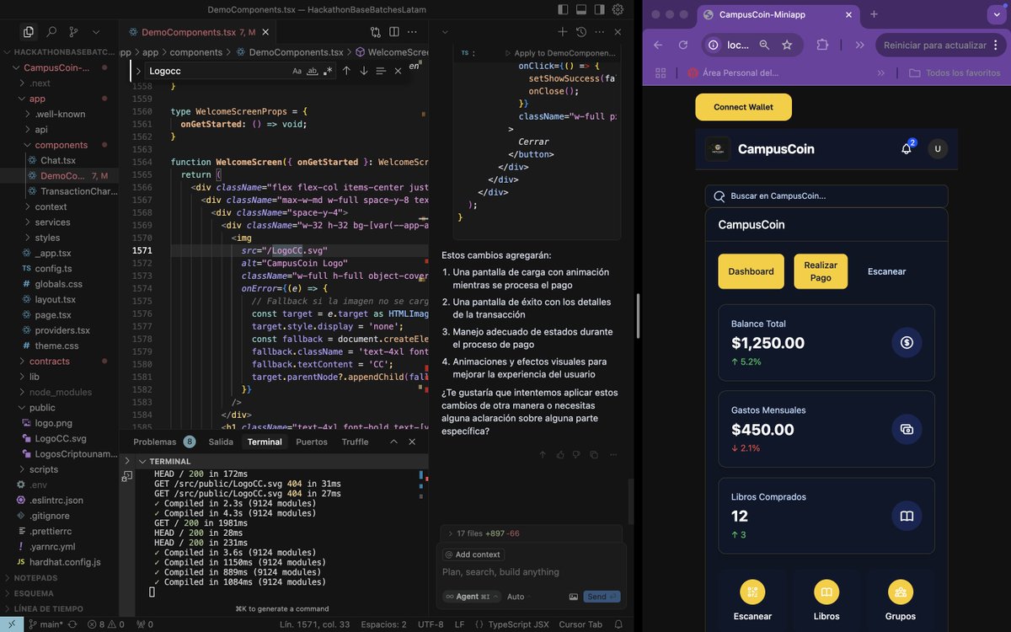Open Cursor settings gear in title bar
This screenshot has height=632, width=1011.
tap(618, 9)
